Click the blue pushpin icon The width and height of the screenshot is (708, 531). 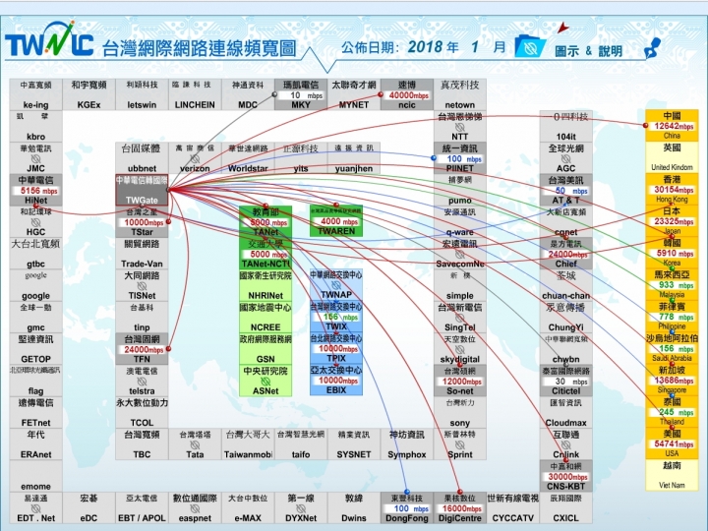pyautogui.click(x=652, y=48)
